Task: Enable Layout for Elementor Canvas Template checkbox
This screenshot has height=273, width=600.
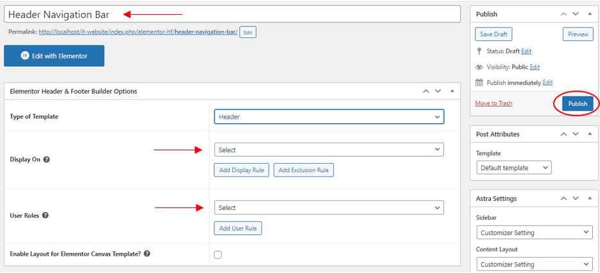Action: tap(218, 254)
